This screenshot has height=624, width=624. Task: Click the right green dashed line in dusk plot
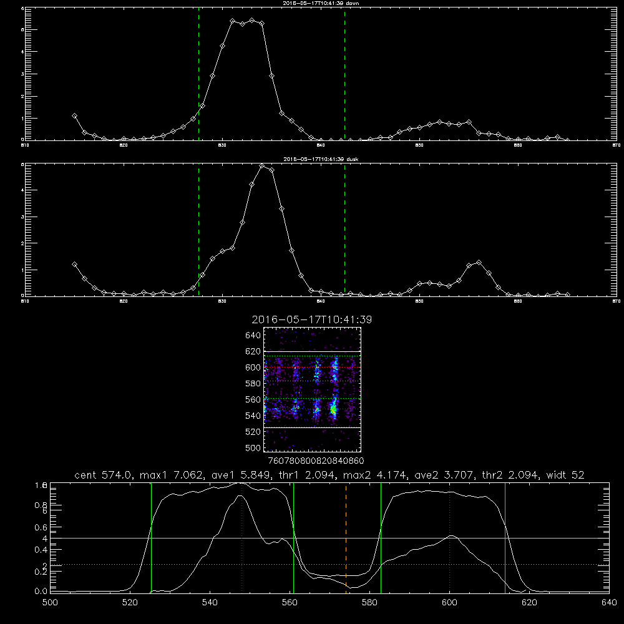pos(344,230)
